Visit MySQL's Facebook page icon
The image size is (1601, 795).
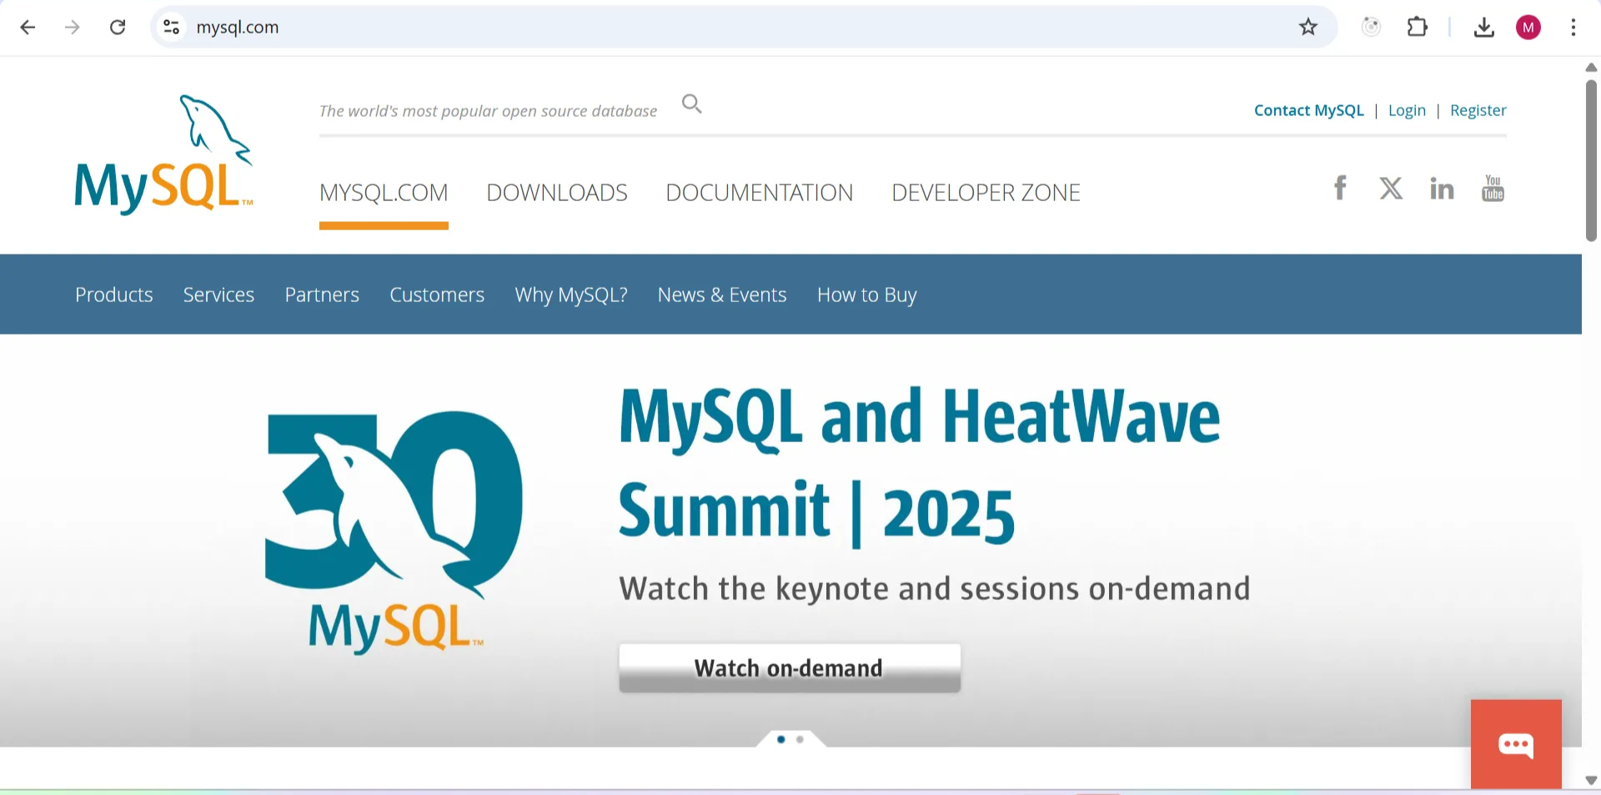[1340, 188]
